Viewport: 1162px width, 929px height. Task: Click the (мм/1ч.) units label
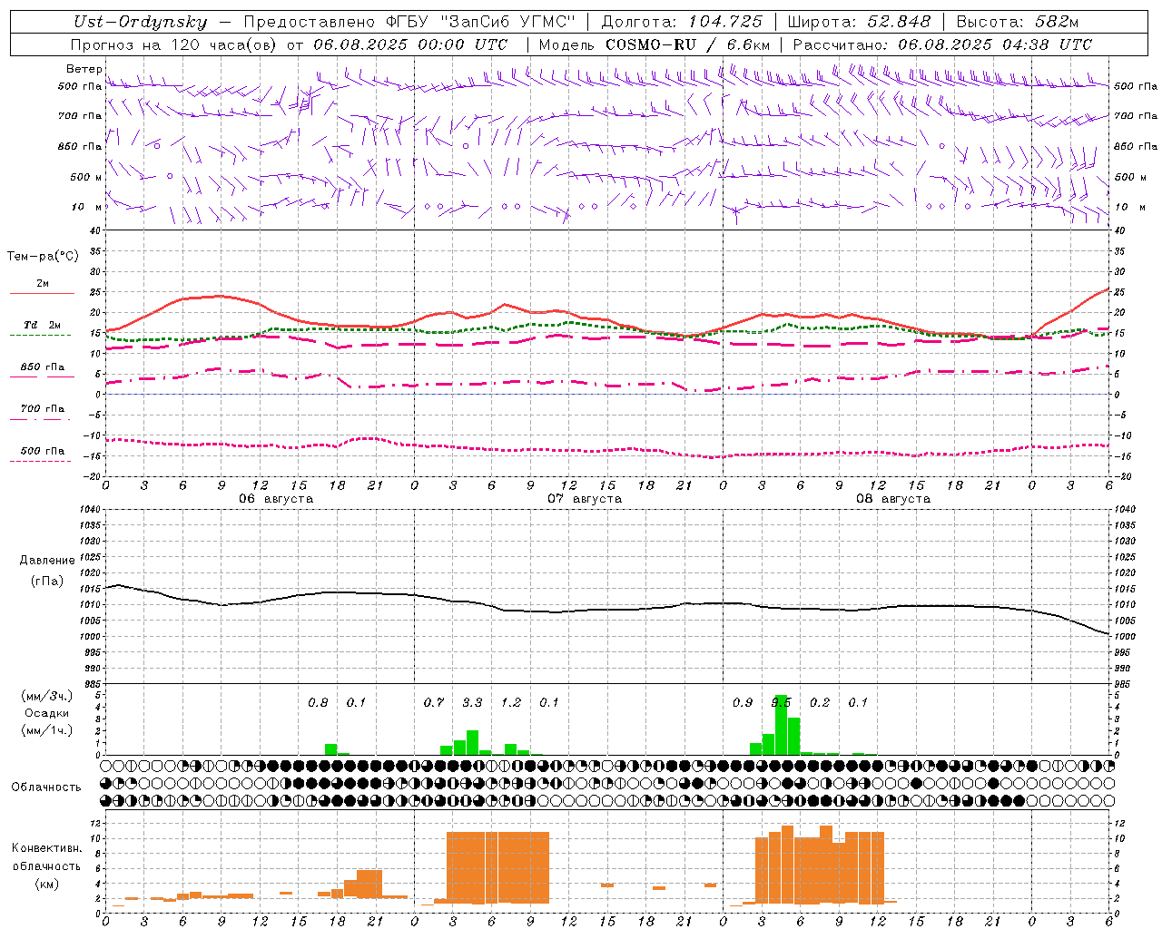point(46,730)
